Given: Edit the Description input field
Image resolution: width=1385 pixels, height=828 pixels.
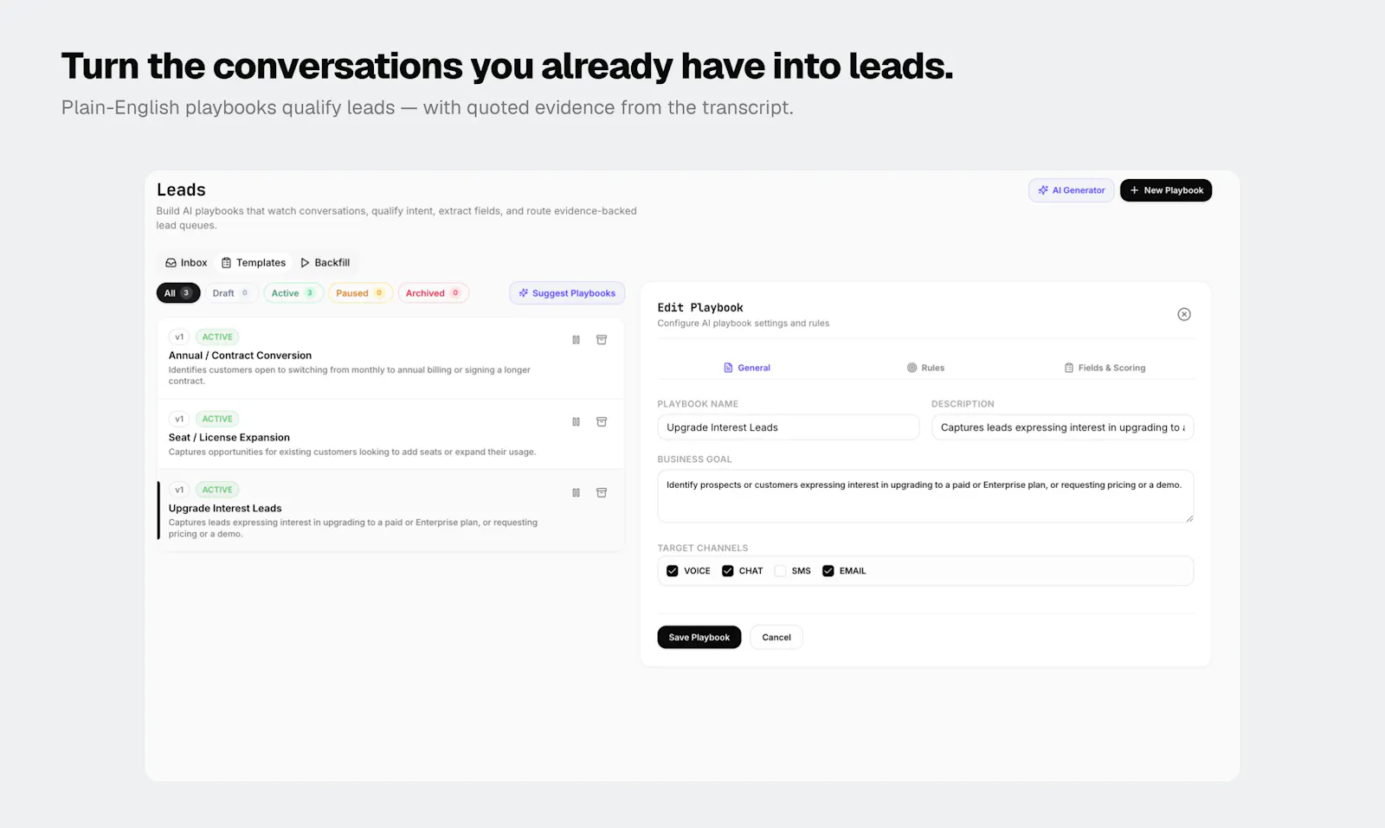Looking at the screenshot, I should (x=1063, y=427).
